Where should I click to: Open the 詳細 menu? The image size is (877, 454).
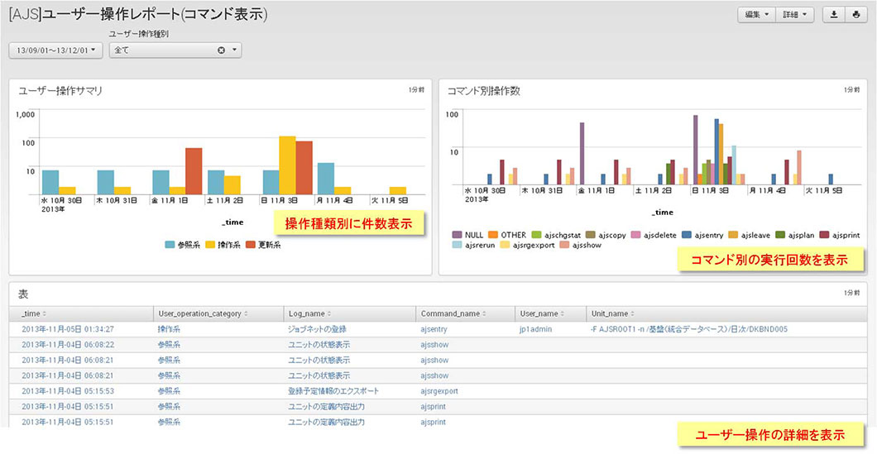tap(795, 15)
